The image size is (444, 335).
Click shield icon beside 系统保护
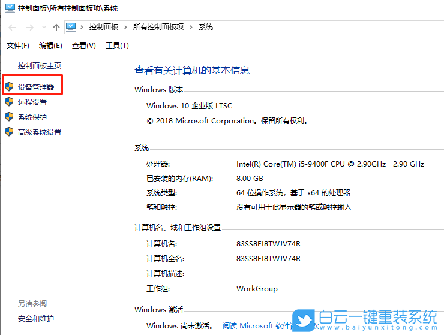pos(9,117)
